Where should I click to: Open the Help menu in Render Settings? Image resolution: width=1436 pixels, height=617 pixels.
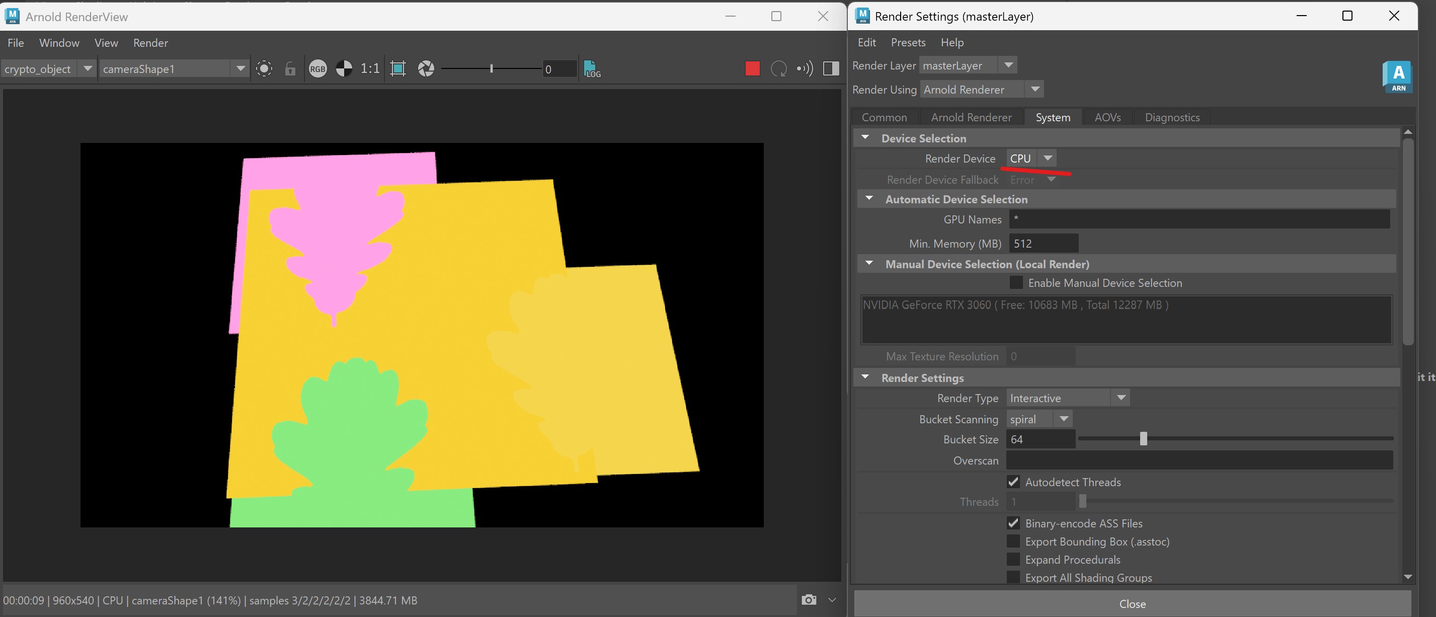[952, 42]
